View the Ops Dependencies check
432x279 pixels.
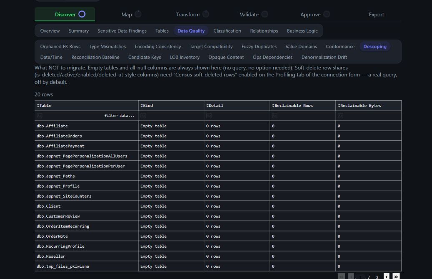coord(272,57)
